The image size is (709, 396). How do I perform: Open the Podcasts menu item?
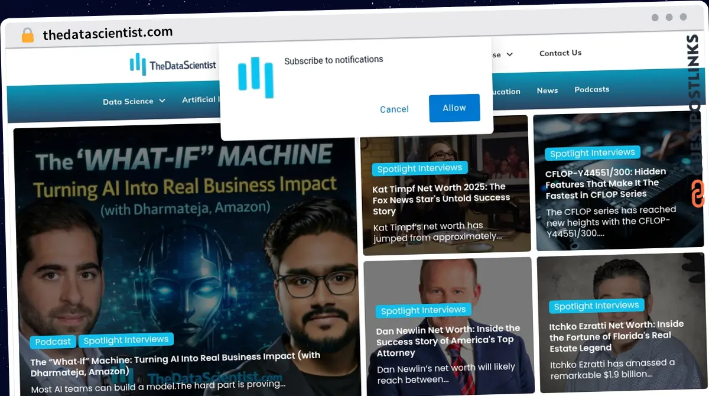coord(591,89)
